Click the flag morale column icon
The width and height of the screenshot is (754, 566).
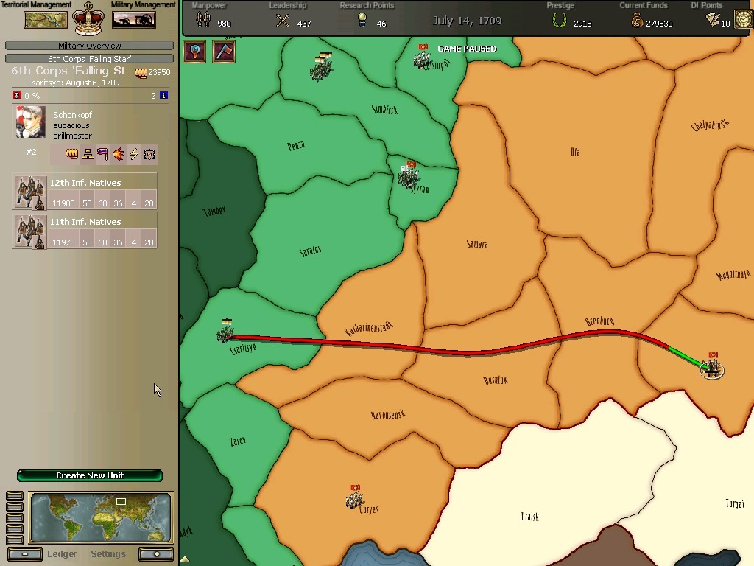click(102, 154)
